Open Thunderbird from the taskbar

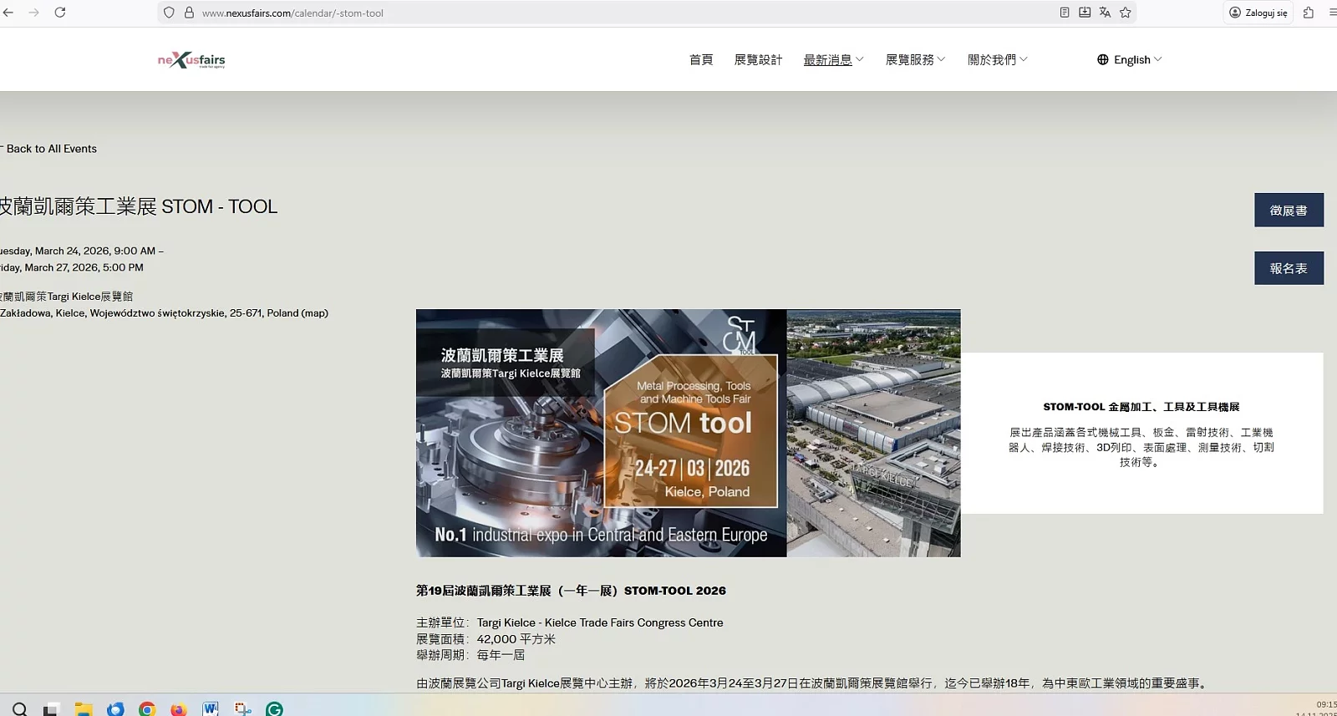tap(115, 708)
